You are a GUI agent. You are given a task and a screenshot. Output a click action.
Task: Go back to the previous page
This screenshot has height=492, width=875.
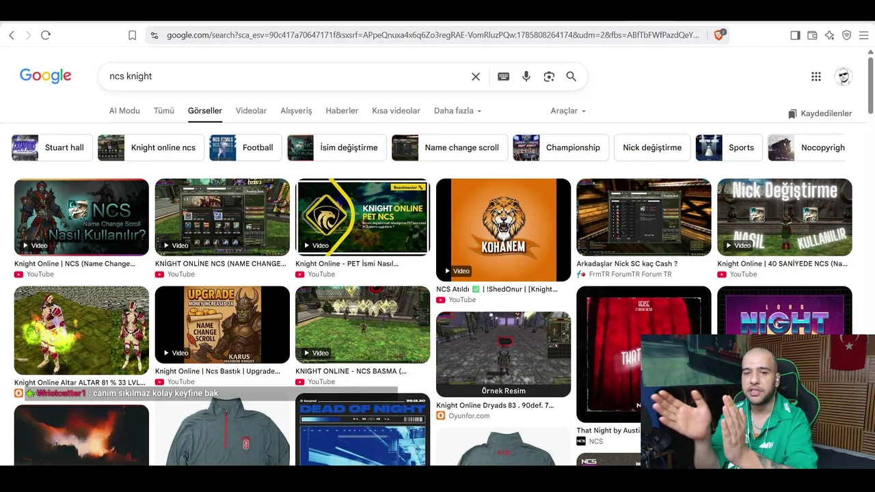tap(12, 35)
